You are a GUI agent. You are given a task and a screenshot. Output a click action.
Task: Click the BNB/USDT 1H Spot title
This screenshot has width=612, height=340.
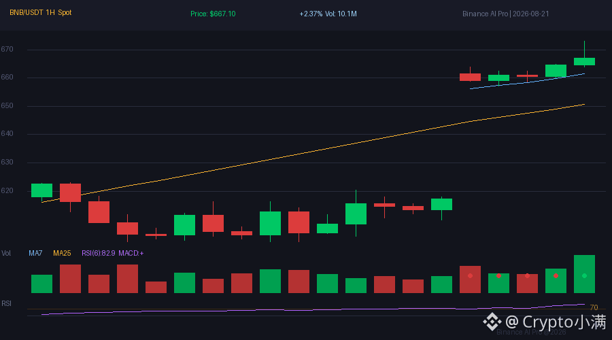(x=41, y=12)
